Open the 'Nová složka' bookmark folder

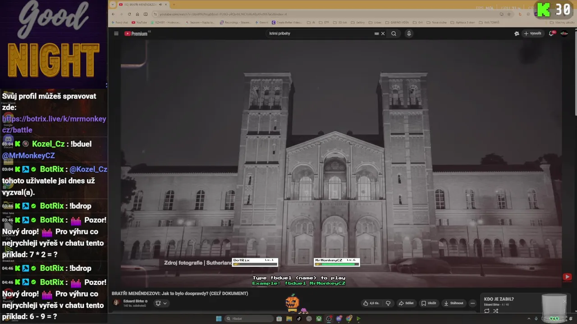tap(437, 22)
